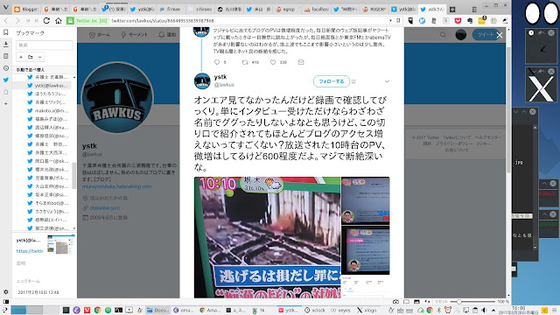Screen dimensions: 560x315
Task: Open the new tab button
Action: pyautogui.click(x=452, y=10)
